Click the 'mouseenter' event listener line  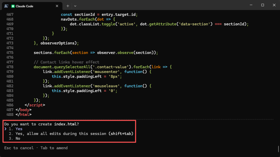point(97,72)
